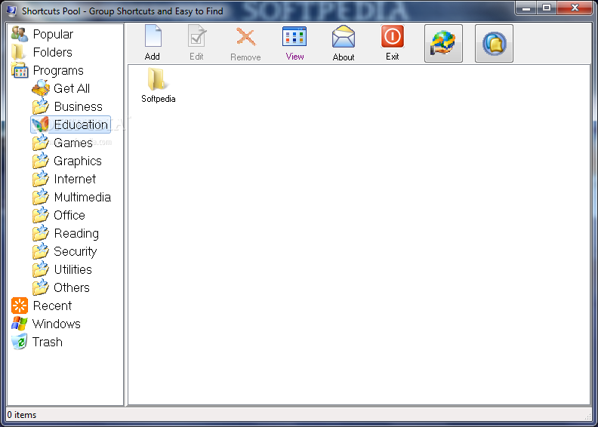Select the Multimedia program group
Screen dimensions: 598x427
pyautogui.click(x=72, y=197)
